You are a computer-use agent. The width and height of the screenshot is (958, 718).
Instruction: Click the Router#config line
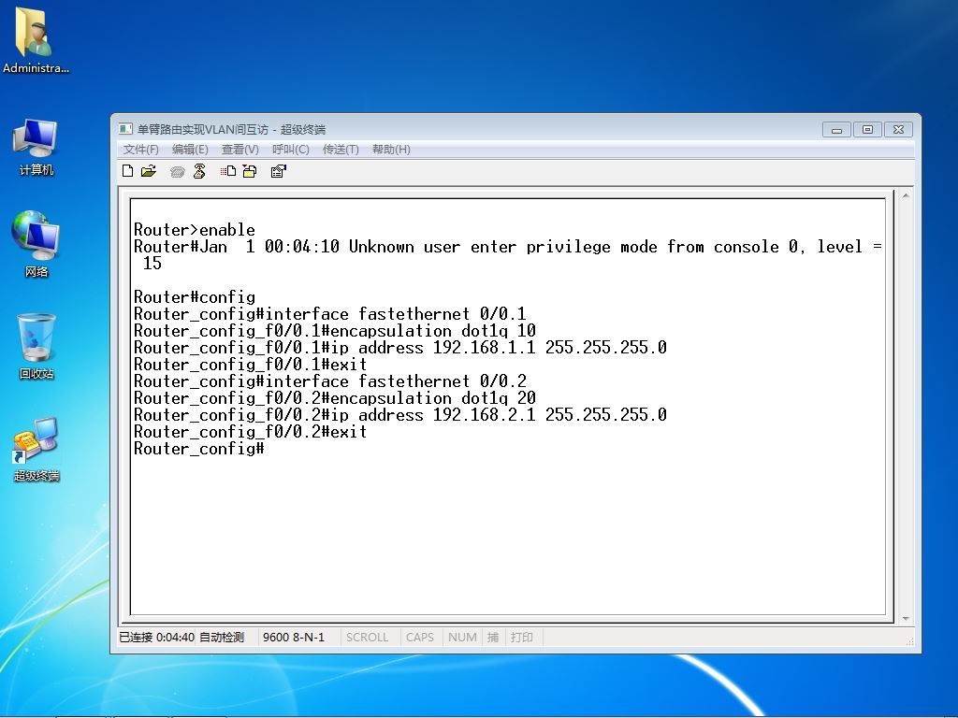click(x=195, y=297)
